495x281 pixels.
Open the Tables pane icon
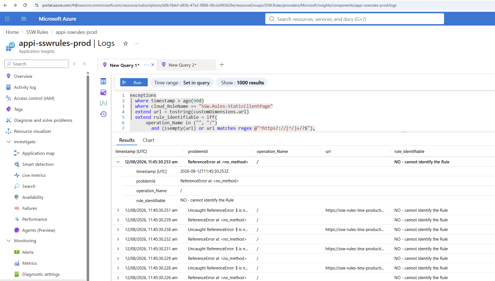click(x=103, y=81)
